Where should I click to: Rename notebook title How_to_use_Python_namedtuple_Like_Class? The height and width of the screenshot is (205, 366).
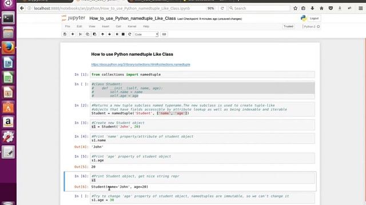coord(132,18)
